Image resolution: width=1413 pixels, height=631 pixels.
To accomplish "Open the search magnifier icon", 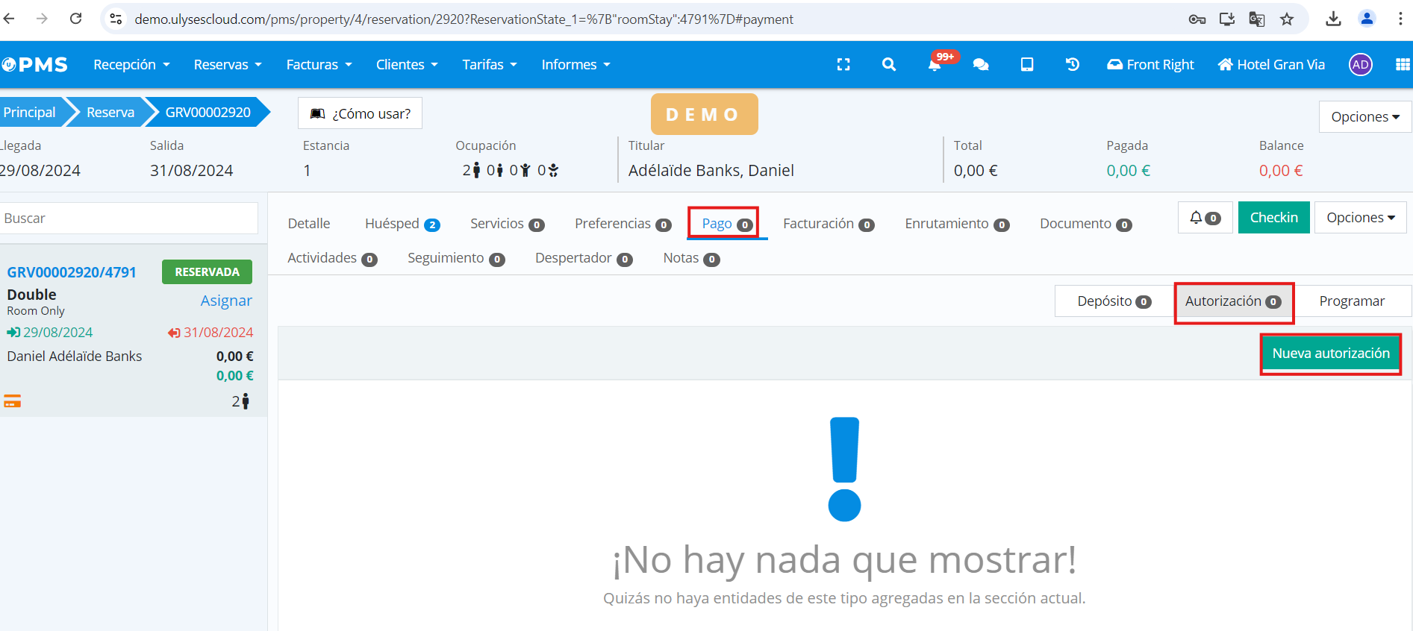I will 888,65.
